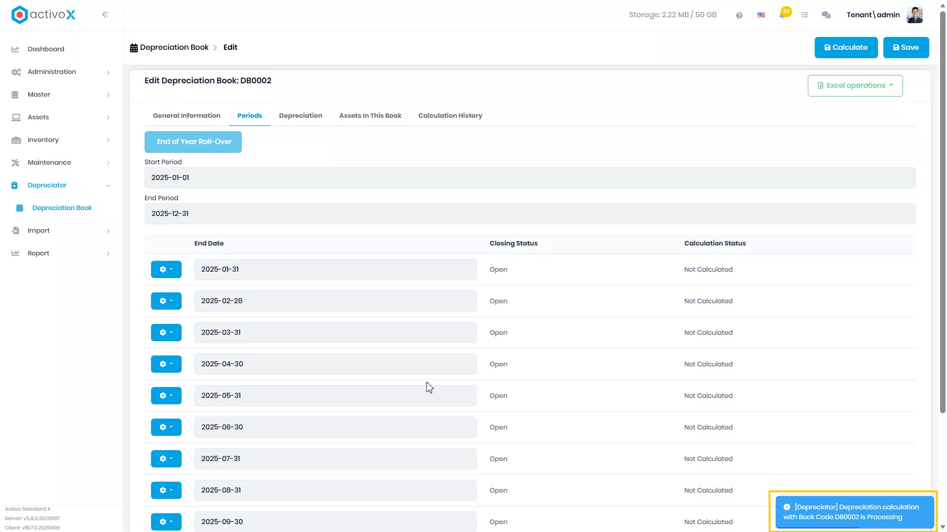Click the Inventory warehouse icon

(16, 140)
